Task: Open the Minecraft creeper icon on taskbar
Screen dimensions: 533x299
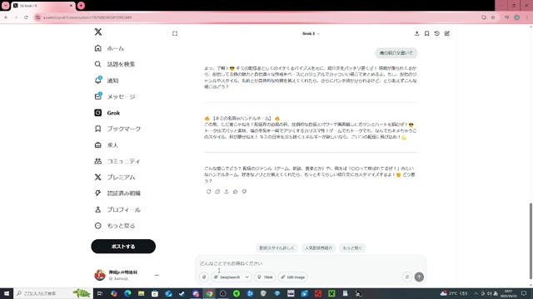Action: (331, 293)
